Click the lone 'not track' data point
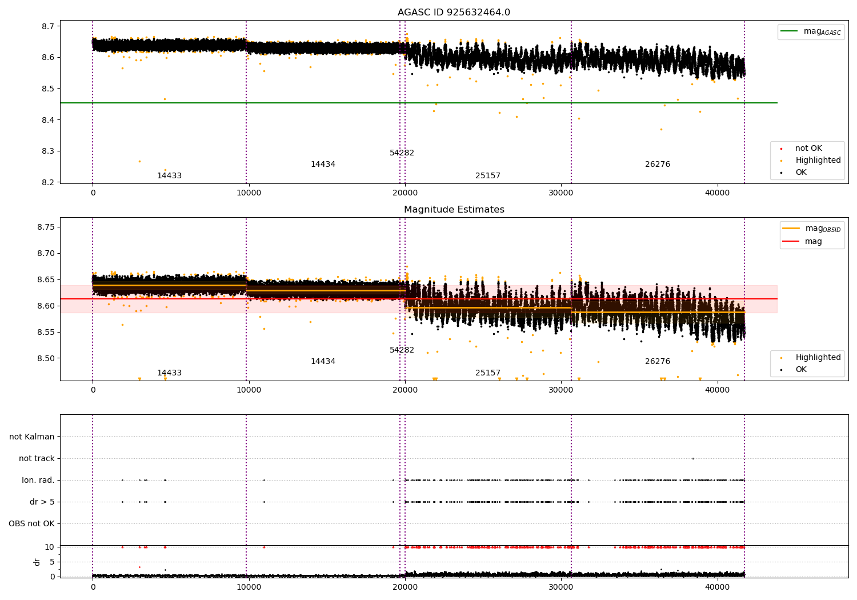857x600 pixels. click(x=693, y=458)
